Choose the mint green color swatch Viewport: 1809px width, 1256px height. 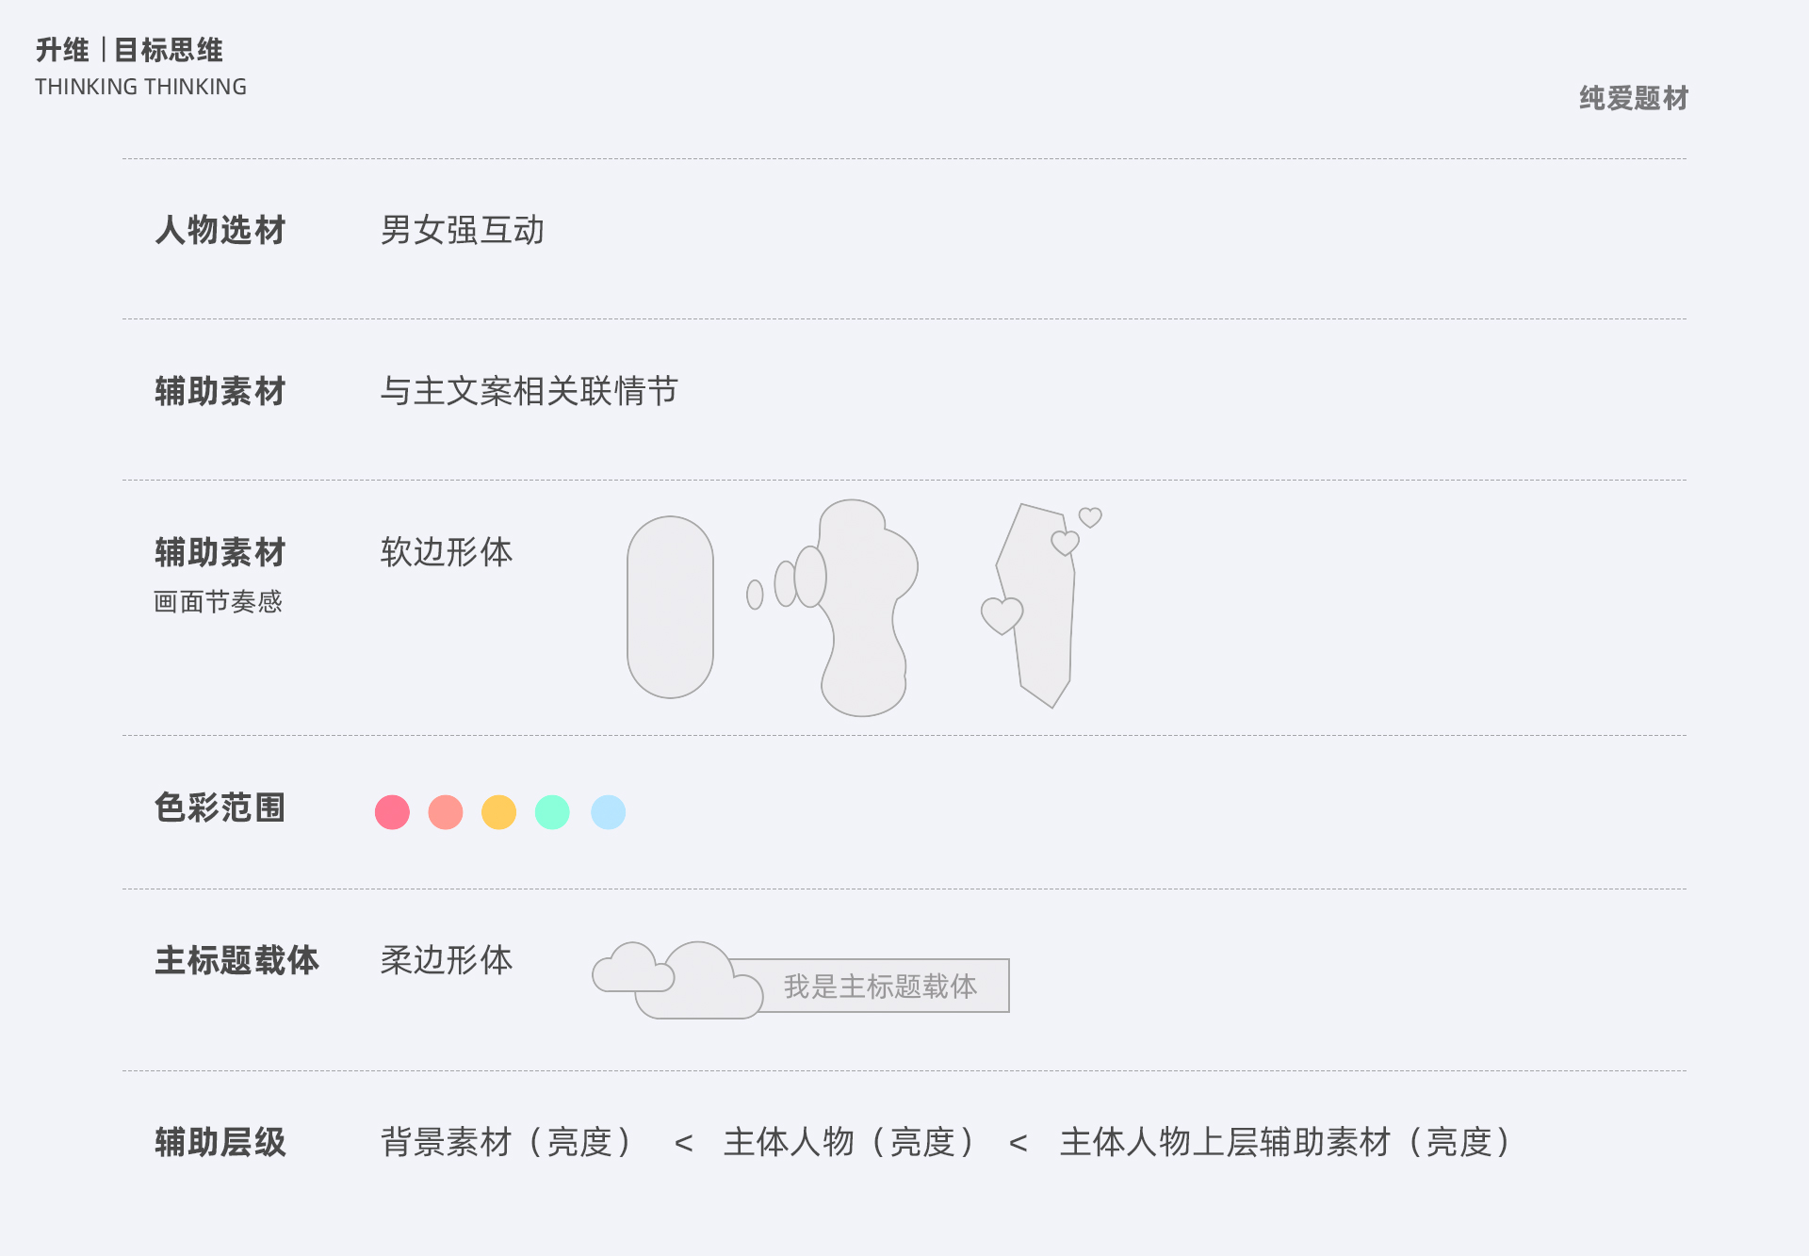[x=552, y=812]
